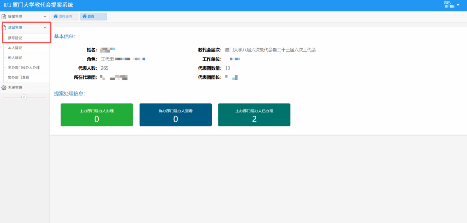Collapse the sidebar with the double-arrow button
467x223 pixels.
[x=24, y=97]
